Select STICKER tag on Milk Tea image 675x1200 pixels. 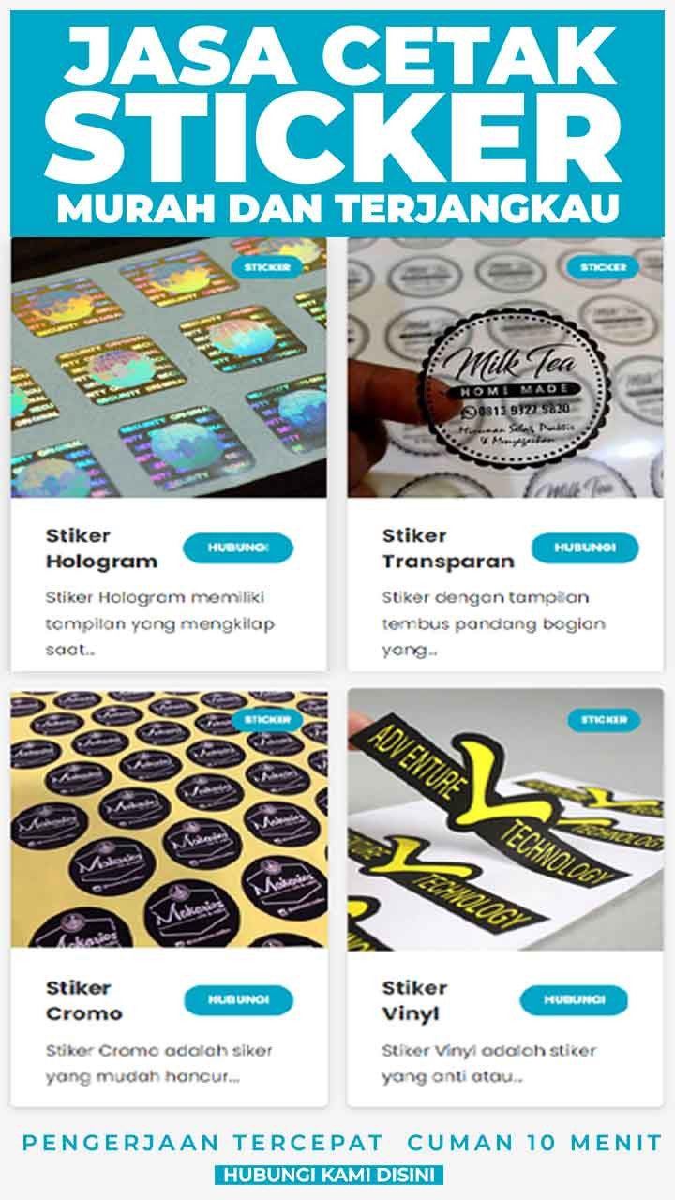[603, 267]
